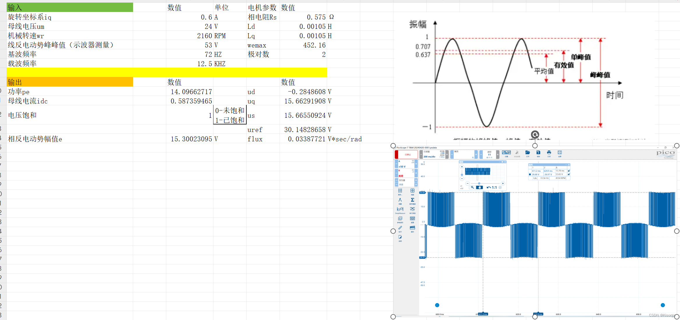Open the Masks icon in PicoScope sidebar
Image resolution: width=680 pixels, height=320 pixels.
point(412,218)
